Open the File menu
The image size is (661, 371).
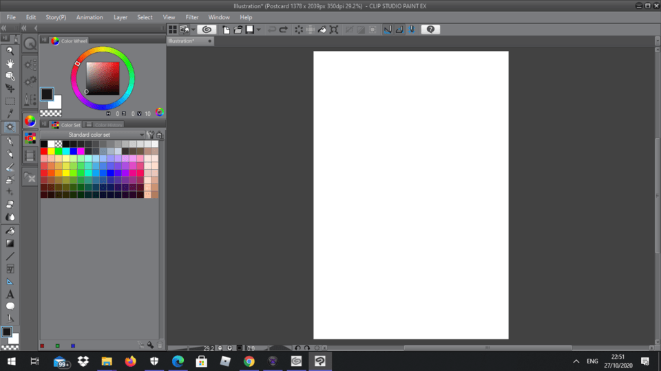11,17
